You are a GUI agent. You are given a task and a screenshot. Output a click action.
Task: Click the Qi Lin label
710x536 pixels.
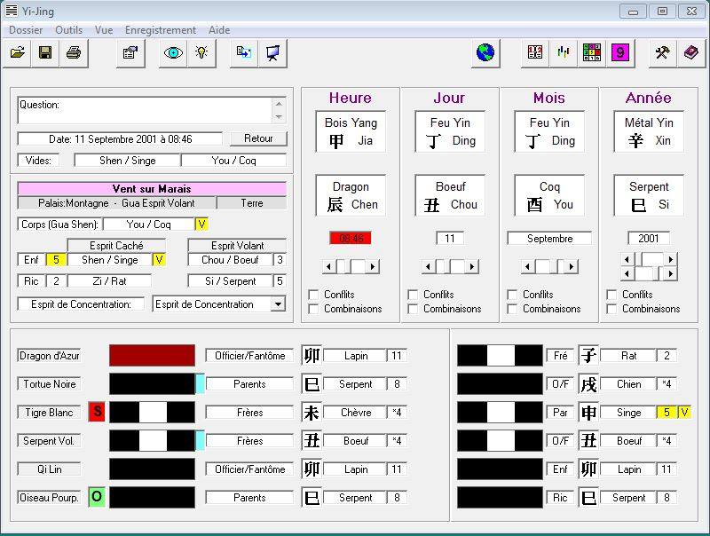(x=50, y=469)
